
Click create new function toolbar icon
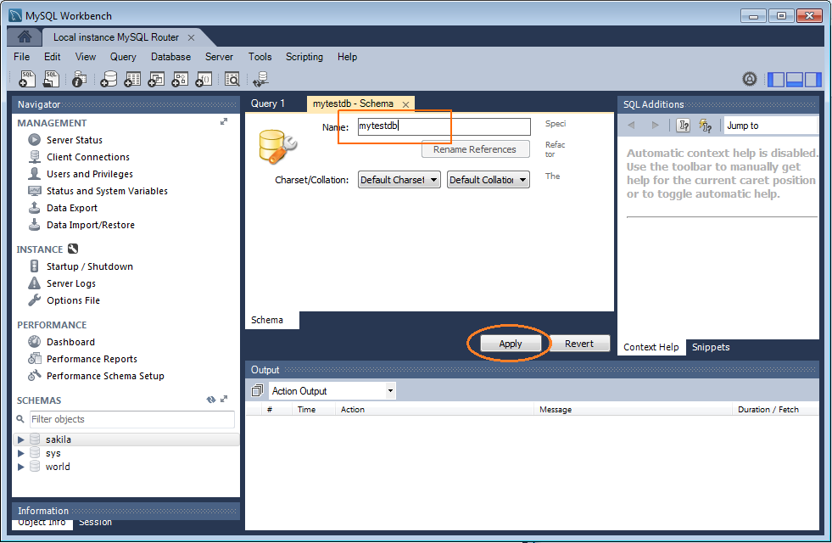click(x=204, y=79)
